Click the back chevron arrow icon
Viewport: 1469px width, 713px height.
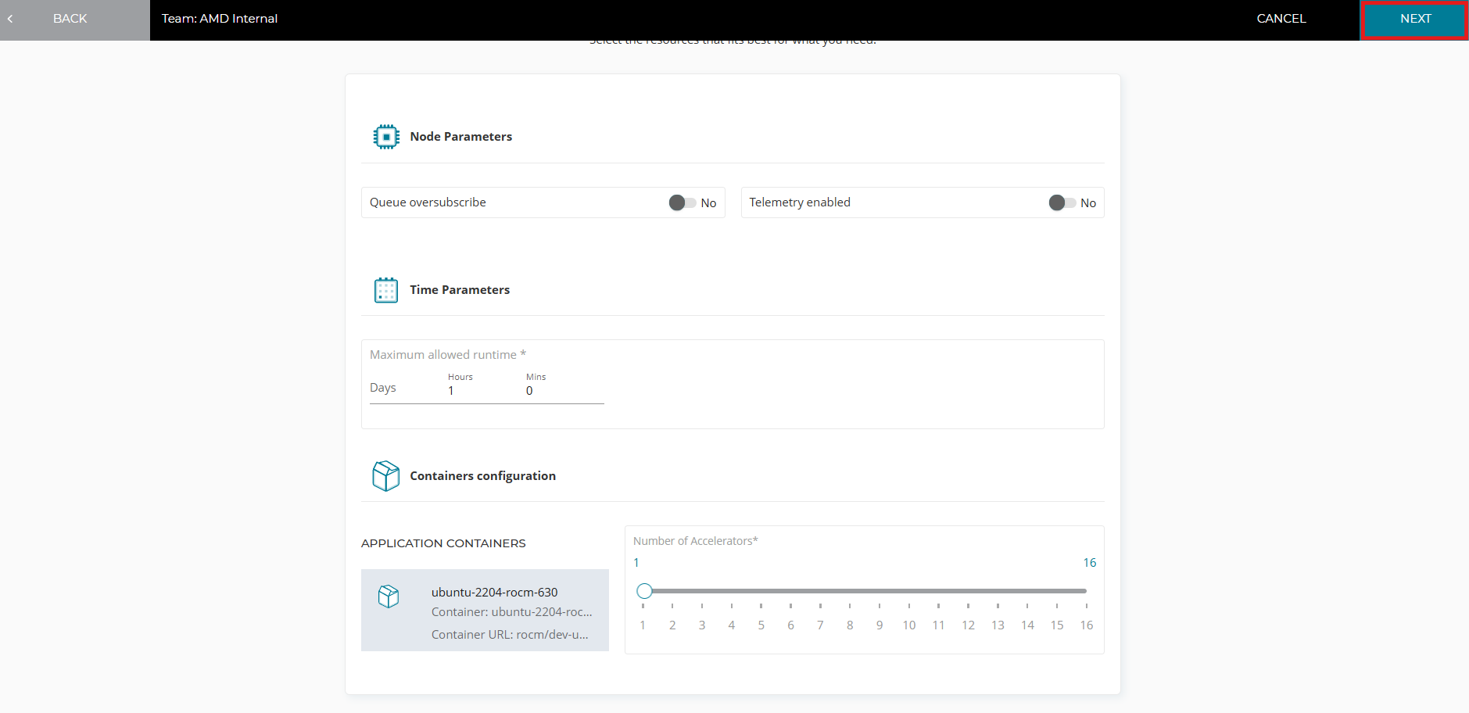[x=10, y=19]
